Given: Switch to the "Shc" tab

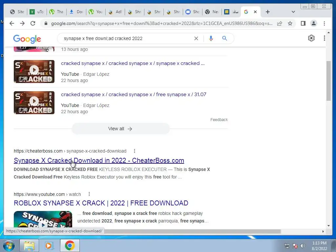Looking at the screenshot, I should tap(192, 12).
